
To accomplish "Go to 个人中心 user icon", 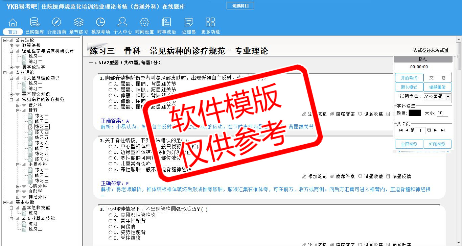I will coord(122,23).
